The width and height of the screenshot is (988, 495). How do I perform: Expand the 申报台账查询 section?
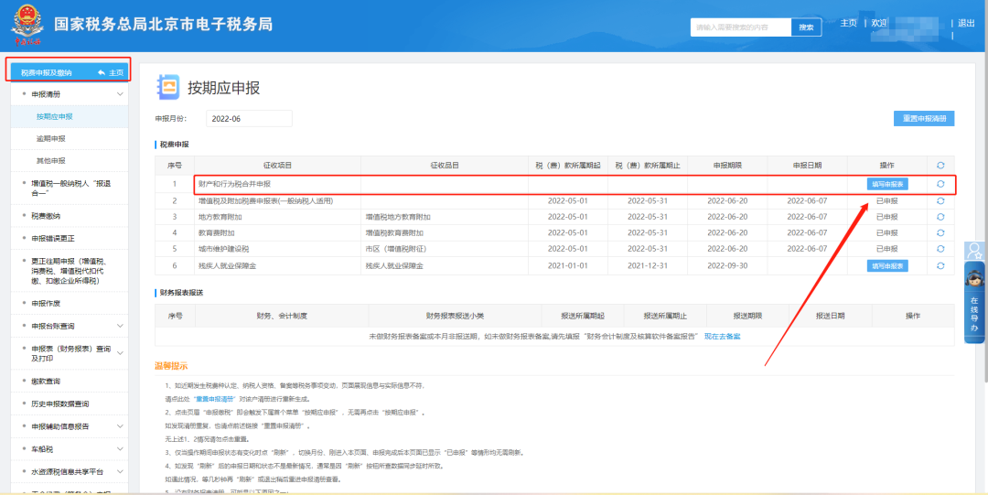(x=120, y=326)
